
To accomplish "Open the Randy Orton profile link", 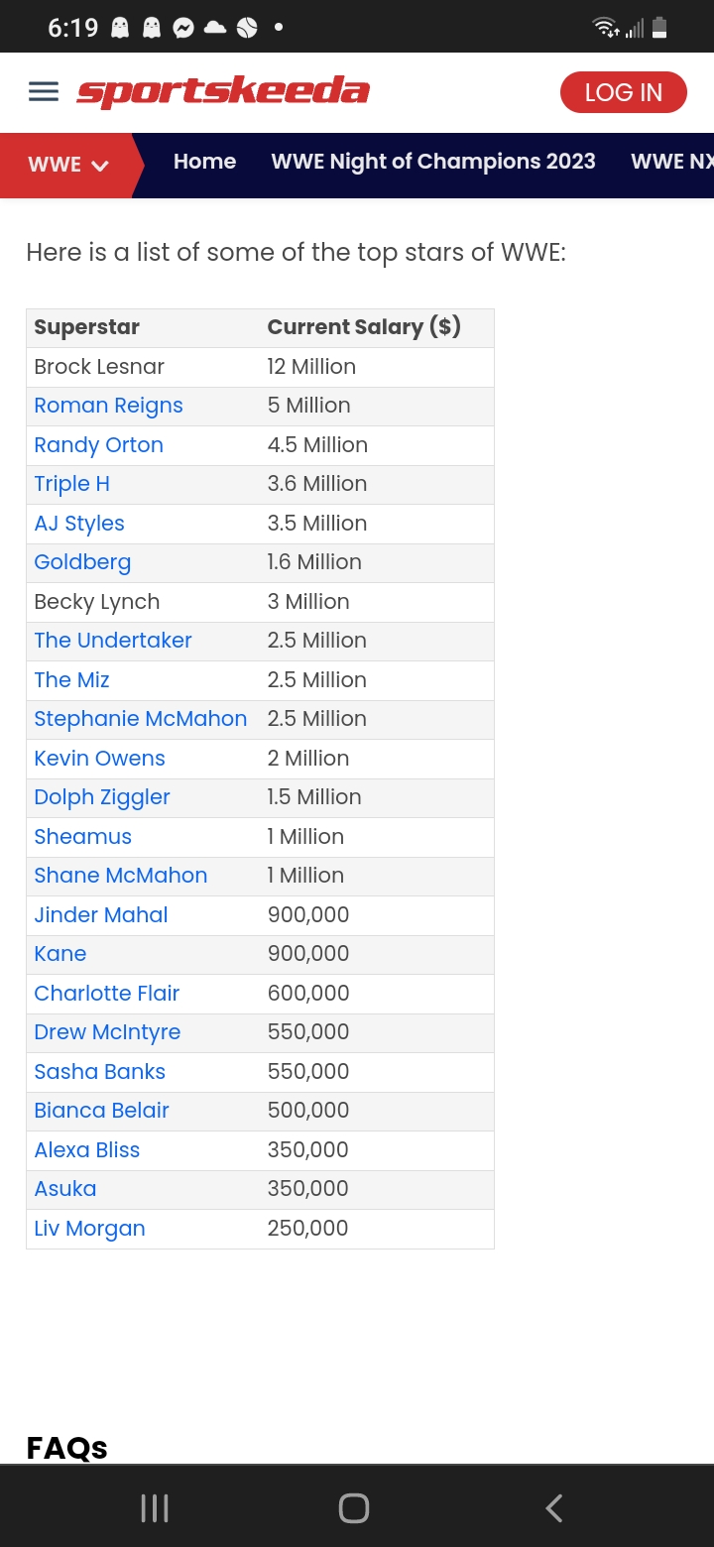I will pos(98,445).
